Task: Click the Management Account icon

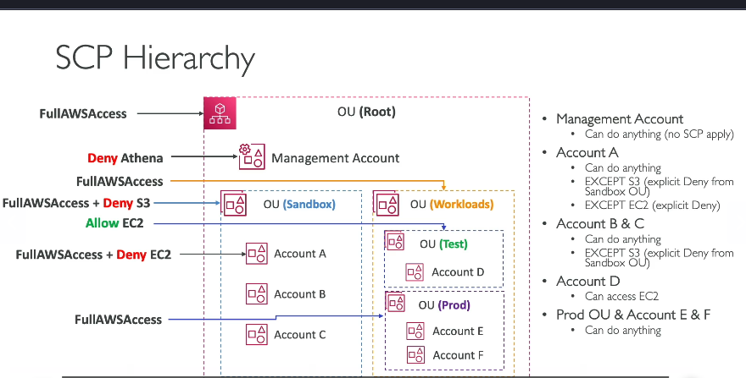Action: point(252,156)
